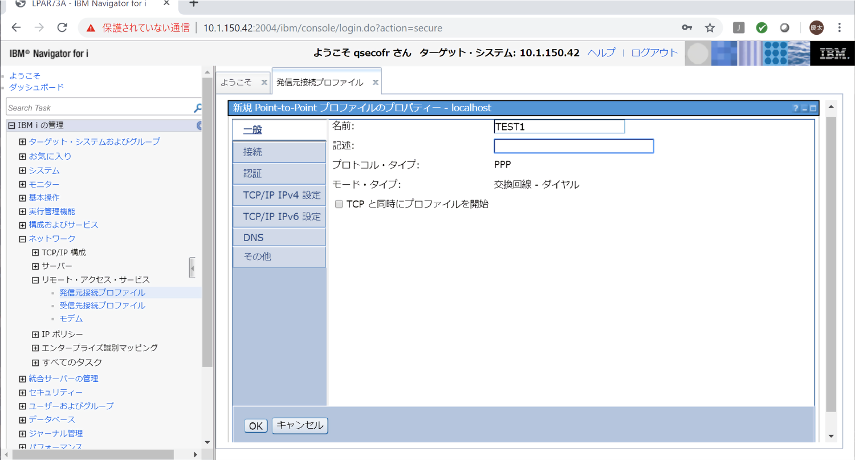Open the ようこそ link in sidebar
855x460 pixels.
pyautogui.click(x=25, y=76)
